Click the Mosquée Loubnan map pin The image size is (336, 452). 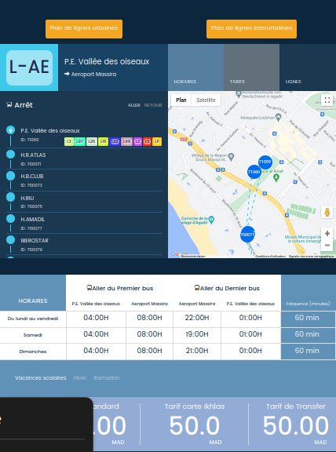pos(278,117)
